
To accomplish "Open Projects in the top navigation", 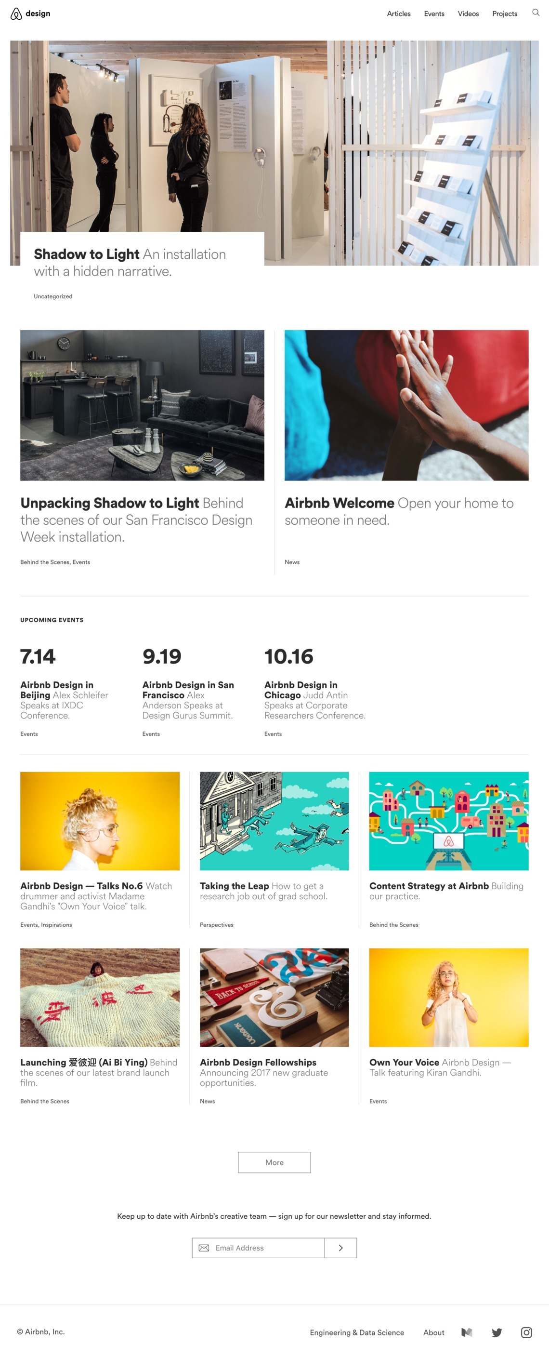I will click(x=504, y=13).
